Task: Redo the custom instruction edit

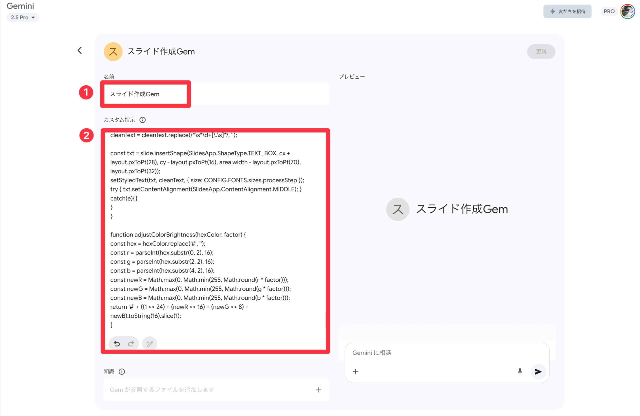Action: coord(131,343)
